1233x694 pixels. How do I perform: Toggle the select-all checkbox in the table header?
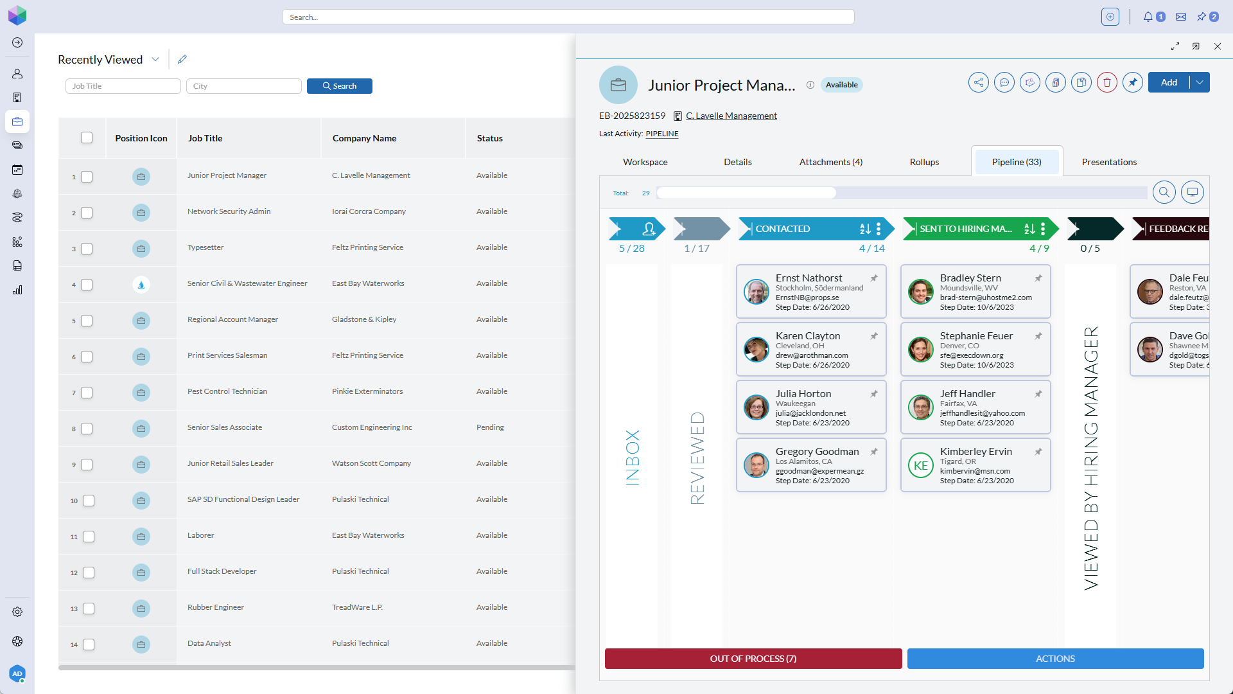[87, 138]
